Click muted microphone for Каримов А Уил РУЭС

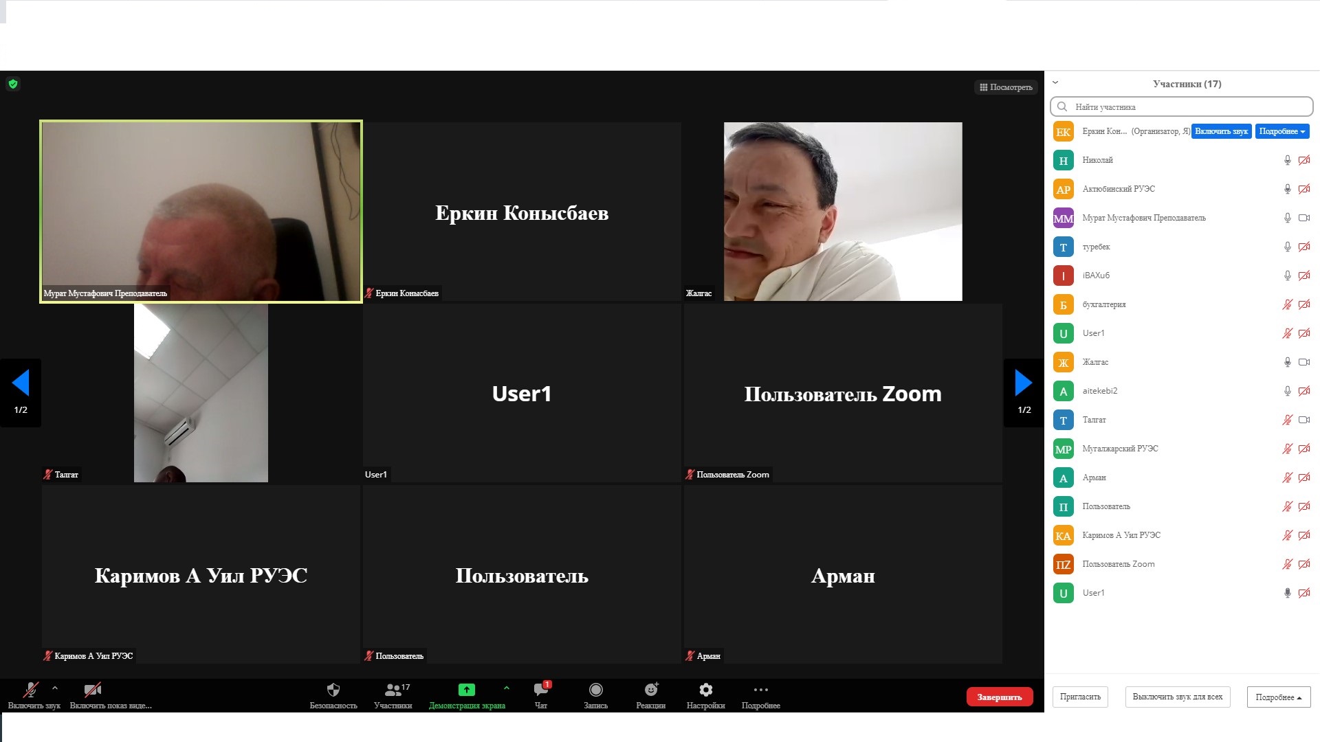1288,535
